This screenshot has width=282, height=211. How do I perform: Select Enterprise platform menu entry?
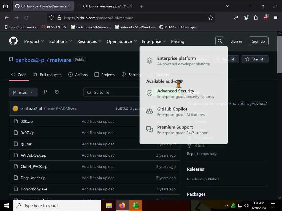pyautogui.click(x=183, y=61)
